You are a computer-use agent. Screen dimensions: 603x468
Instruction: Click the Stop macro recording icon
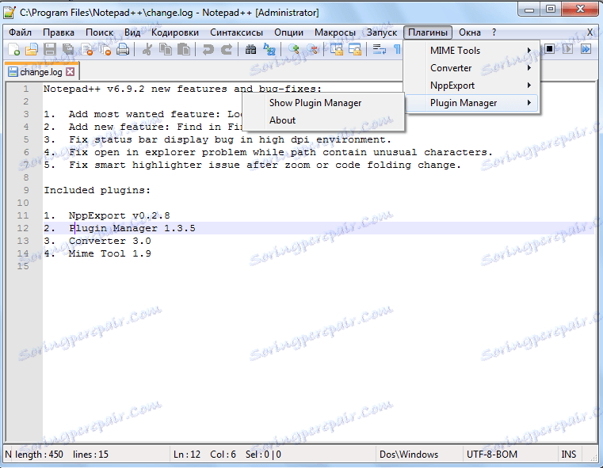pyautogui.click(x=550, y=49)
